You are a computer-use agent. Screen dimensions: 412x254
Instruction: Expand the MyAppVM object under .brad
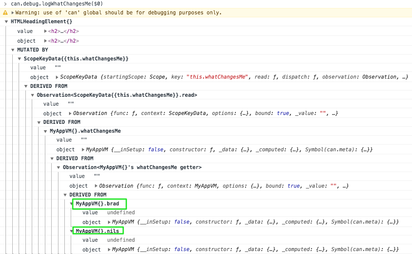[109, 222]
